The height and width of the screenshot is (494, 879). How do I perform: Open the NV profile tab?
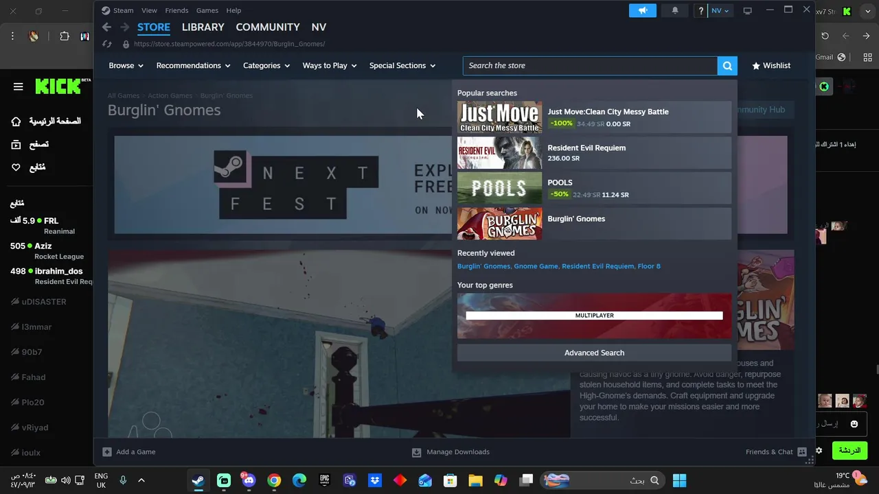click(319, 27)
